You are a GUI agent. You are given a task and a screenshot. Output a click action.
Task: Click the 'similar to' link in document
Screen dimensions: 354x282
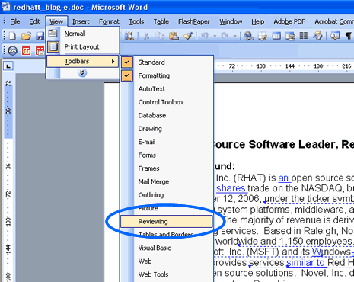[305, 262]
